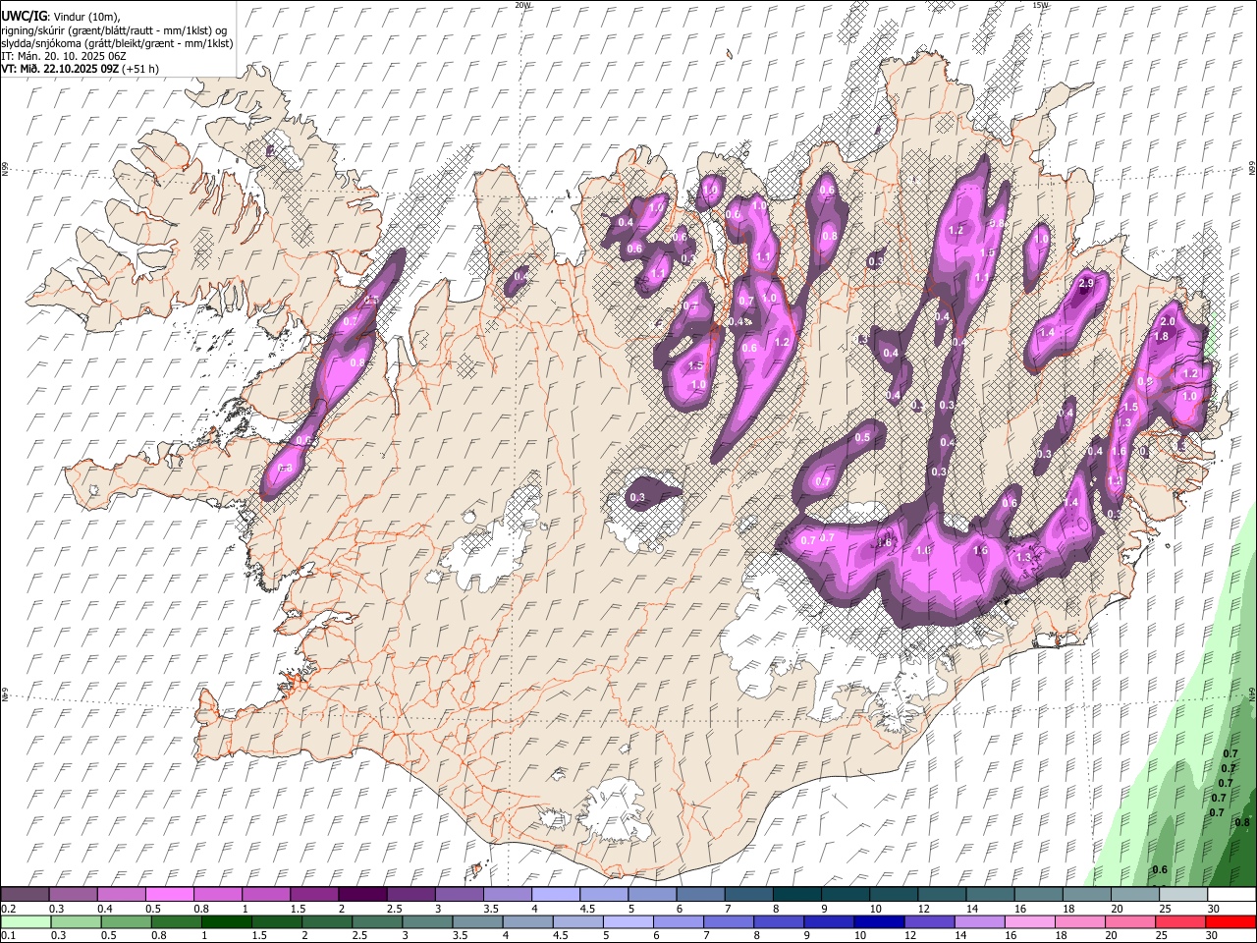The image size is (1257, 943).
Task: Click the 7–8 blue rain legend swatch
Action: [x=728, y=922]
